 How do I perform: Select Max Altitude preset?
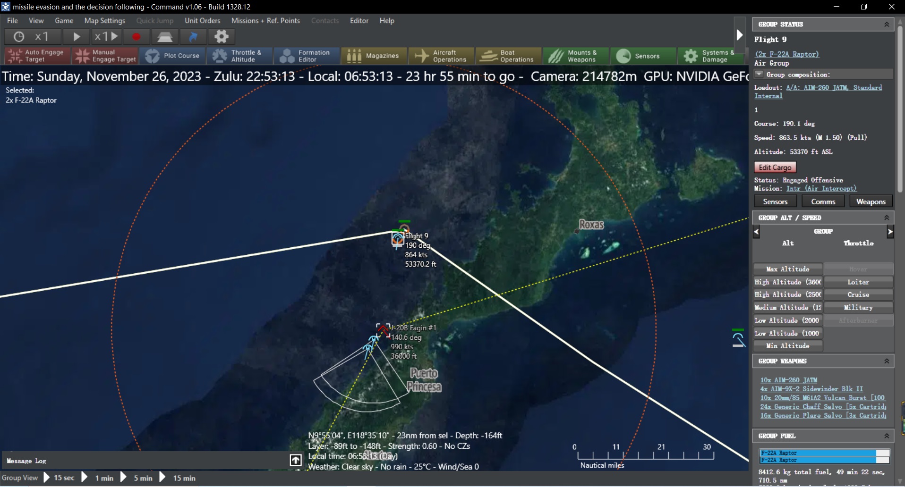coord(787,269)
